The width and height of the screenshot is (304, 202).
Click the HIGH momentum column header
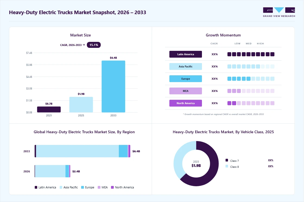pos(260,43)
